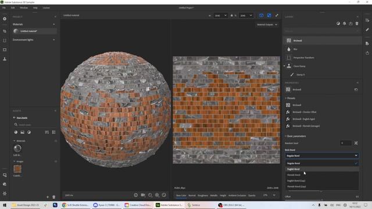Select English Bond option in dropdown list
The image size is (372, 209).
point(322,169)
